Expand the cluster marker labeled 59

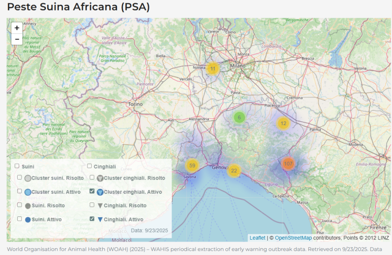[x=192, y=166]
